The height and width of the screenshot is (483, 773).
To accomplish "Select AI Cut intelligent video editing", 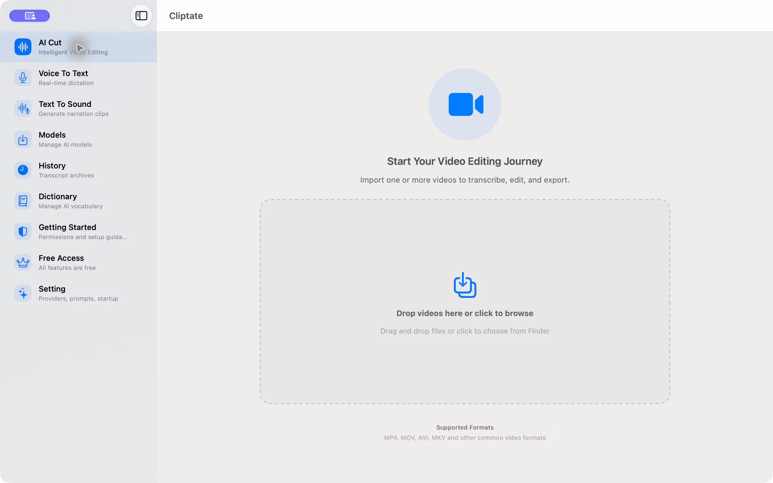I will [79, 47].
